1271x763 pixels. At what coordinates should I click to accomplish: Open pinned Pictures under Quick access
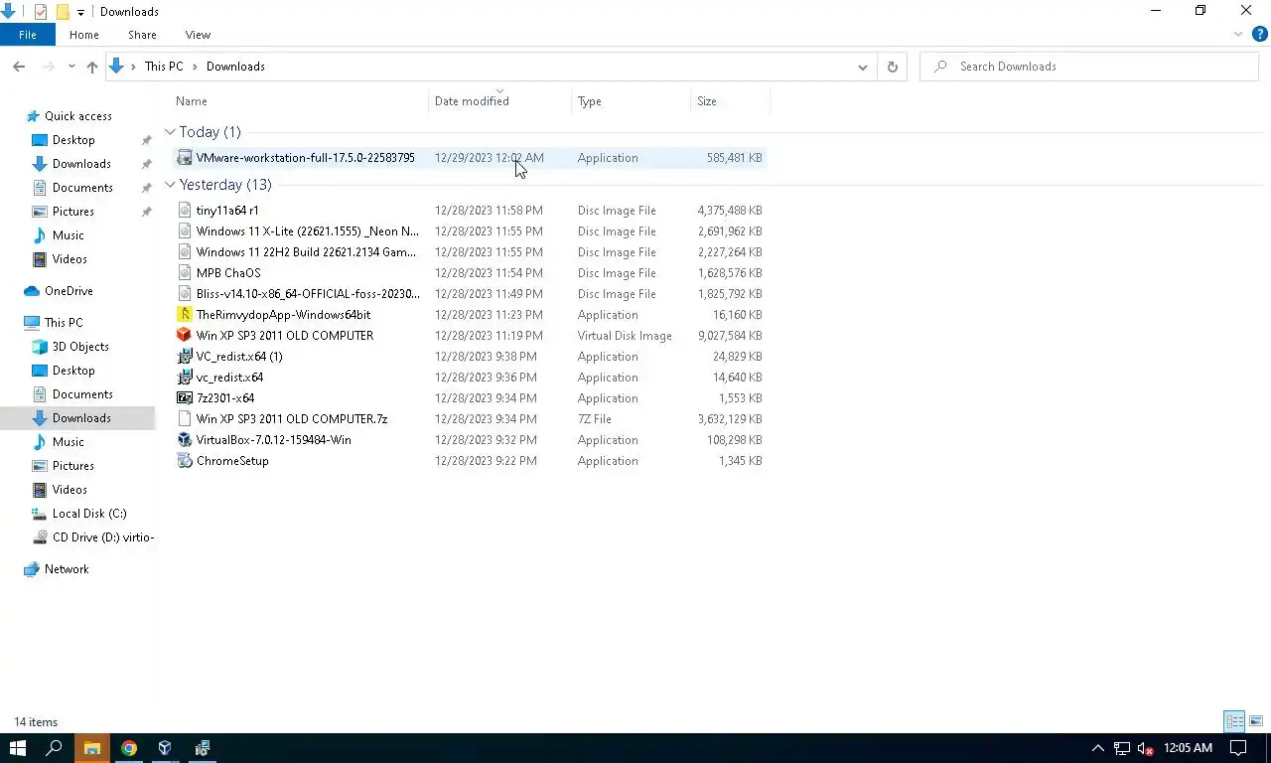click(73, 212)
